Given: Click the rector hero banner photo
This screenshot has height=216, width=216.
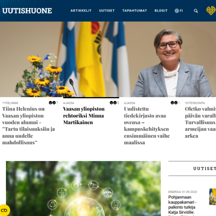Looking at the screenshot, I should click(108, 59).
